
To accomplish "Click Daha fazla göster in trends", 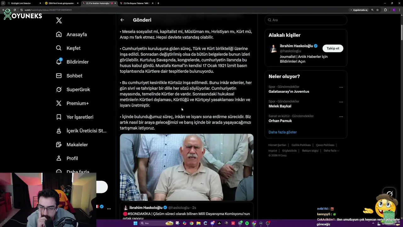I will click(x=282, y=132).
